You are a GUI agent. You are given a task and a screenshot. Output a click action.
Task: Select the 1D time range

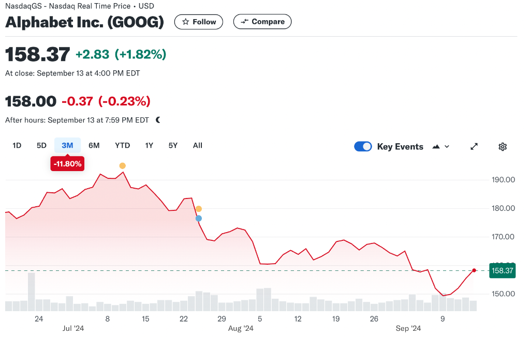point(17,146)
